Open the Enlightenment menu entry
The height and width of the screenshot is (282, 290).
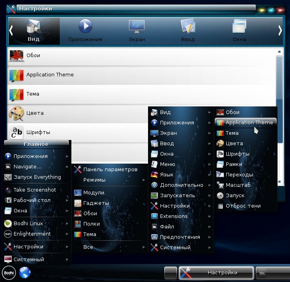pos(37,234)
